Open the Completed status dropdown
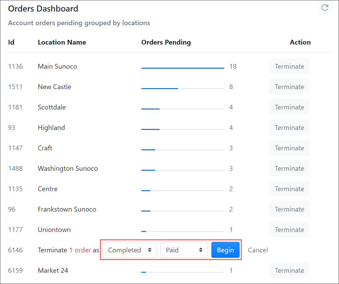Image resolution: width=339 pixels, height=284 pixels. coord(129,250)
